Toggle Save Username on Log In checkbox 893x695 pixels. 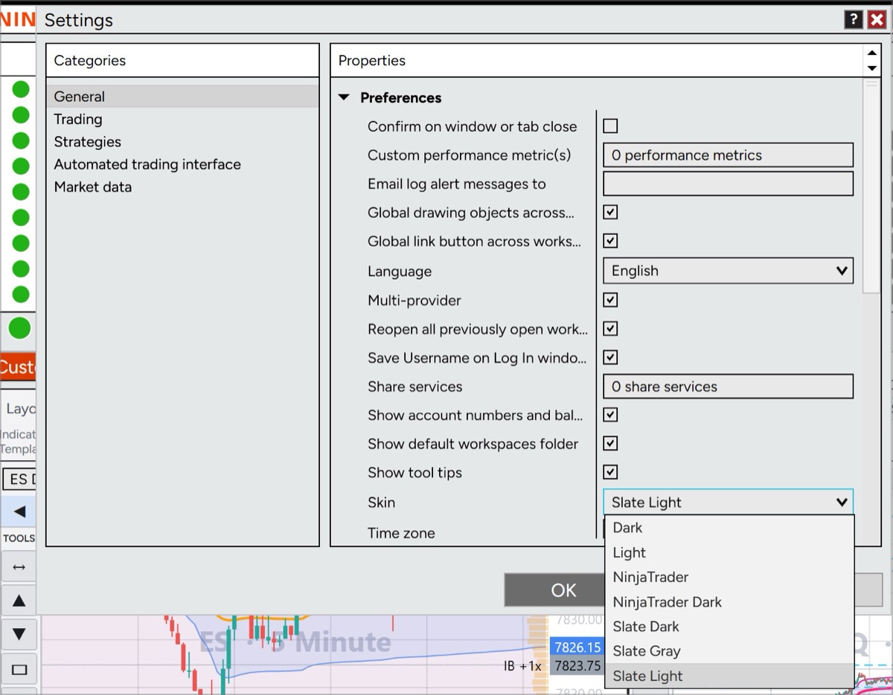(610, 358)
